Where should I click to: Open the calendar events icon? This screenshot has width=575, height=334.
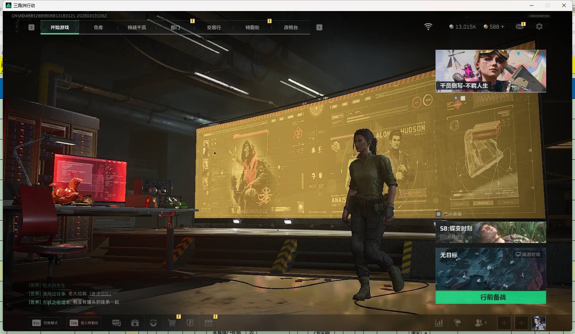209,323
